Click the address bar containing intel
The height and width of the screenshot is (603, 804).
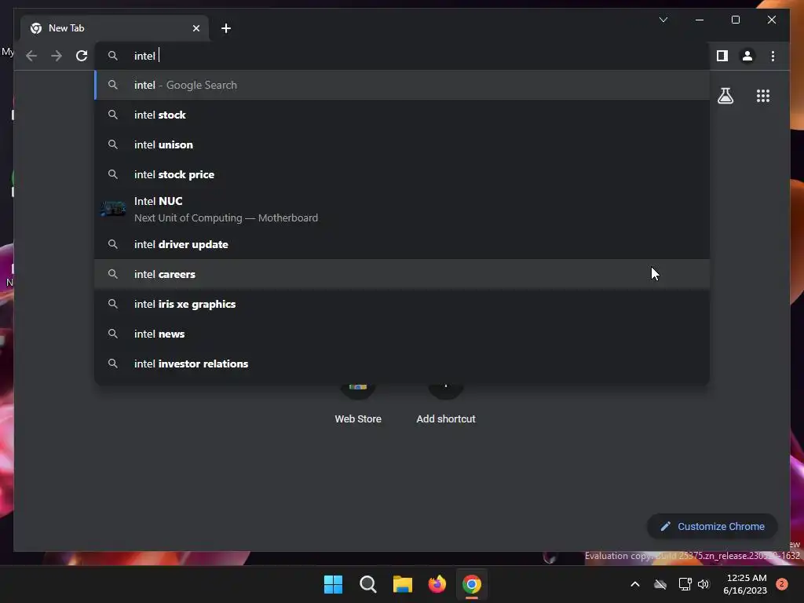click(x=402, y=56)
